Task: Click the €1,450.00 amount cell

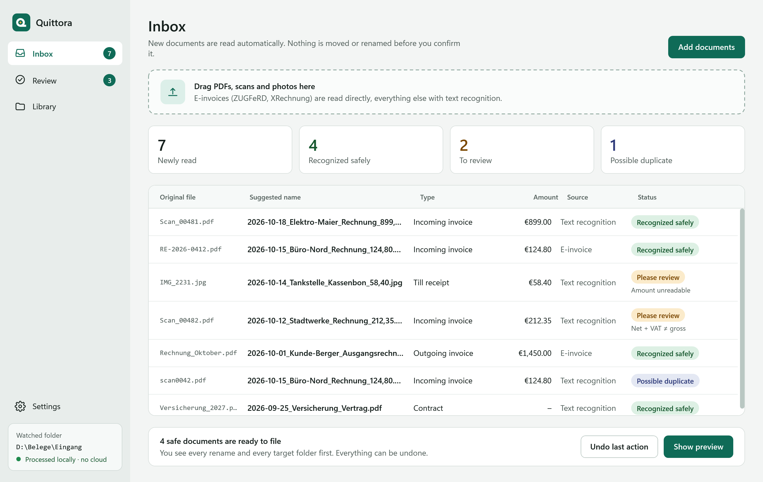Action: coord(535,353)
